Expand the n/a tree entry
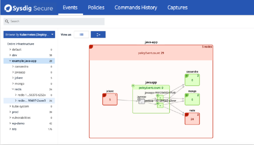254x145 pixels. (10, 129)
